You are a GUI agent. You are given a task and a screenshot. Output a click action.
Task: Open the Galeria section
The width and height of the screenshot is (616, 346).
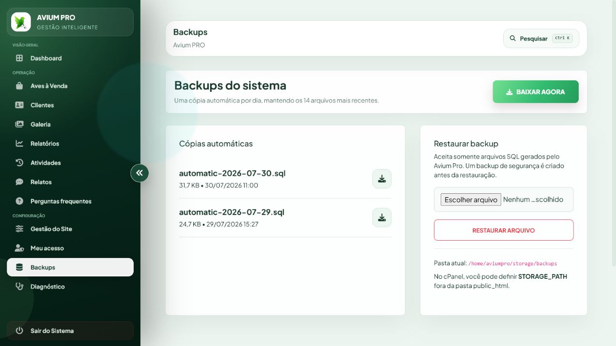(70, 124)
